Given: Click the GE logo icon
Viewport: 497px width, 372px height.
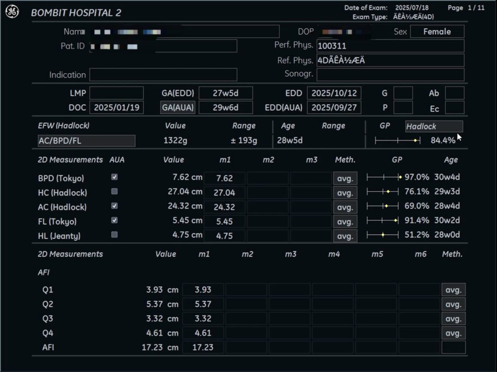Looking at the screenshot, I should (x=12, y=12).
